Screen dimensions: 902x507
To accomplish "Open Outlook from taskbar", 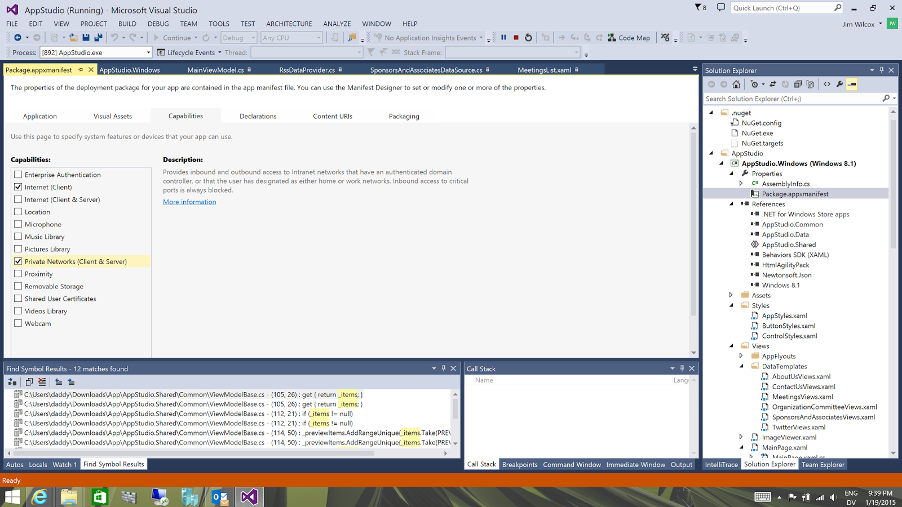I will (x=220, y=497).
